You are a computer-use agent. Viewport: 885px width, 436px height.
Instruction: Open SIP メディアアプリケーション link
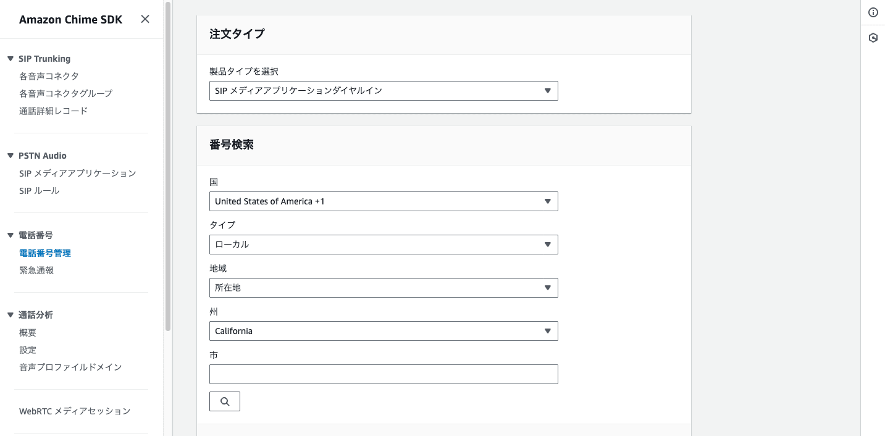[78, 173]
